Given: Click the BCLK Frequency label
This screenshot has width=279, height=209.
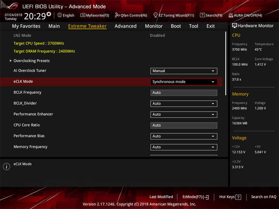Looking at the screenshot, I should click(x=28, y=93).
